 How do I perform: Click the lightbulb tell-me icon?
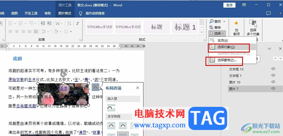(81, 13)
